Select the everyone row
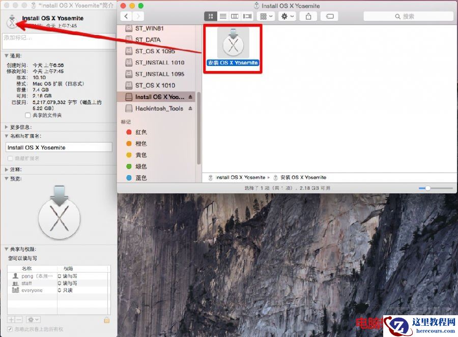The height and width of the screenshot is (337, 458). coord(59,290)
